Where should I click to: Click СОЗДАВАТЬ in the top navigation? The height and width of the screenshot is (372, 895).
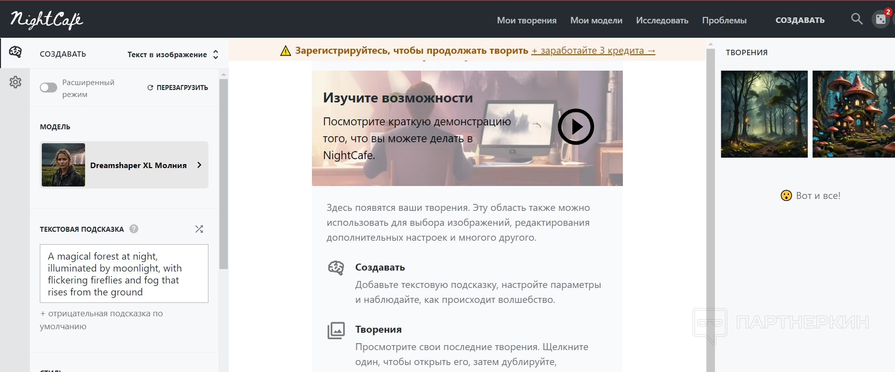(800, 20)
